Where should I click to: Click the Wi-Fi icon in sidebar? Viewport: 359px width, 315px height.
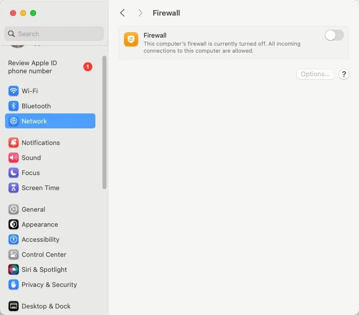click(x=14, y=91)
